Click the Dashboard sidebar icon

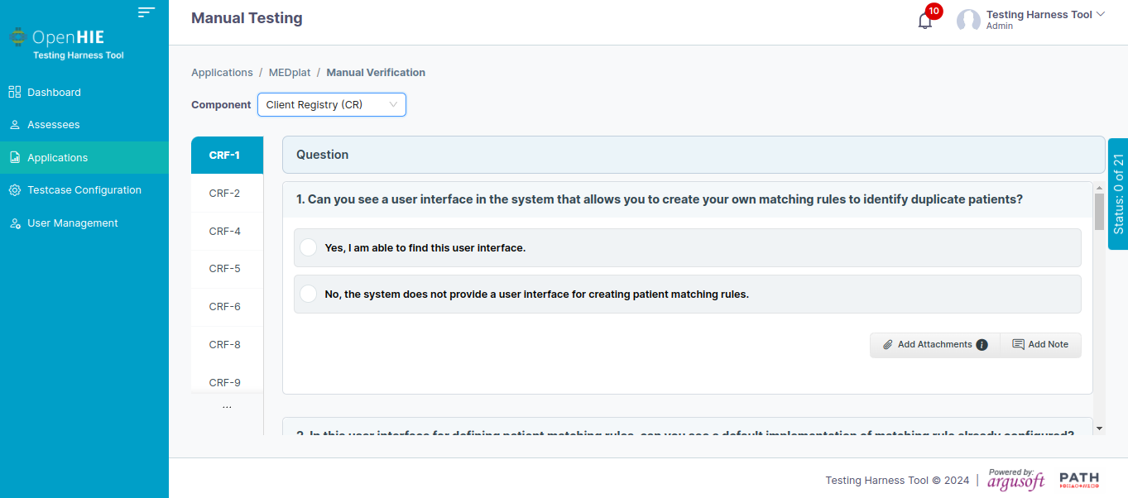click(15, 92)
